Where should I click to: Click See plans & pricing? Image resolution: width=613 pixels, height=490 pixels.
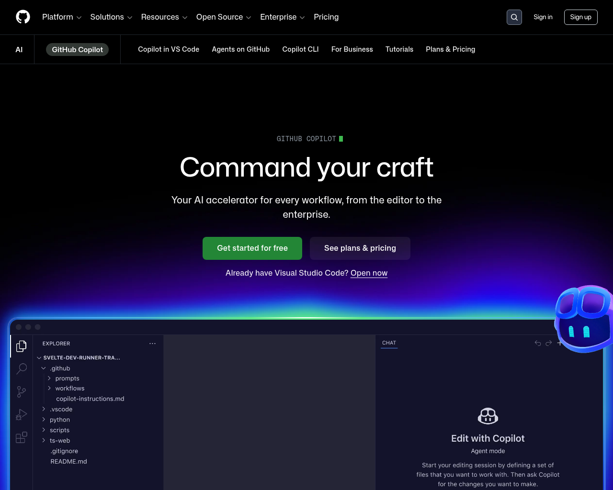pyautogui.click(x=360, y=248)
